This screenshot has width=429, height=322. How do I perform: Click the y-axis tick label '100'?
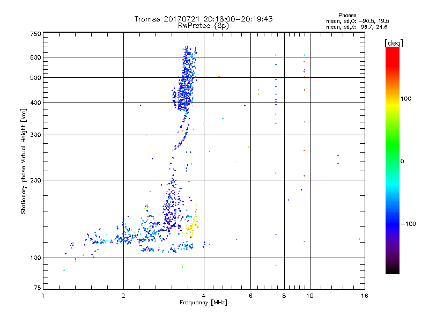click(x=35, y=258)
